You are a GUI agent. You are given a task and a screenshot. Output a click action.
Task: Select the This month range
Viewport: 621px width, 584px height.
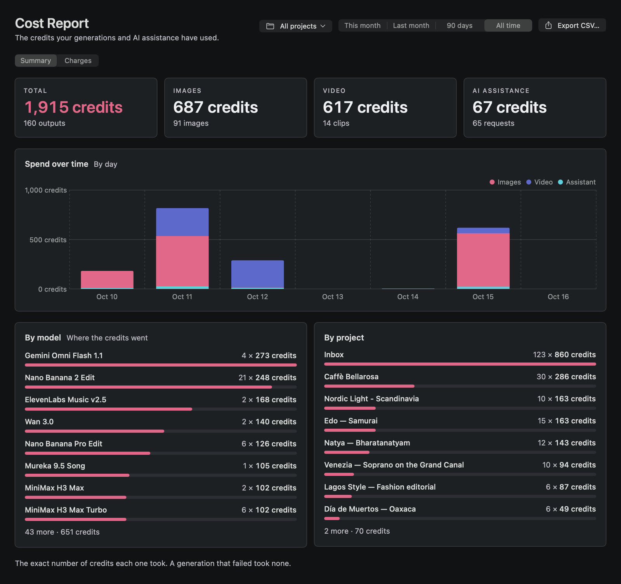(363, 26)
